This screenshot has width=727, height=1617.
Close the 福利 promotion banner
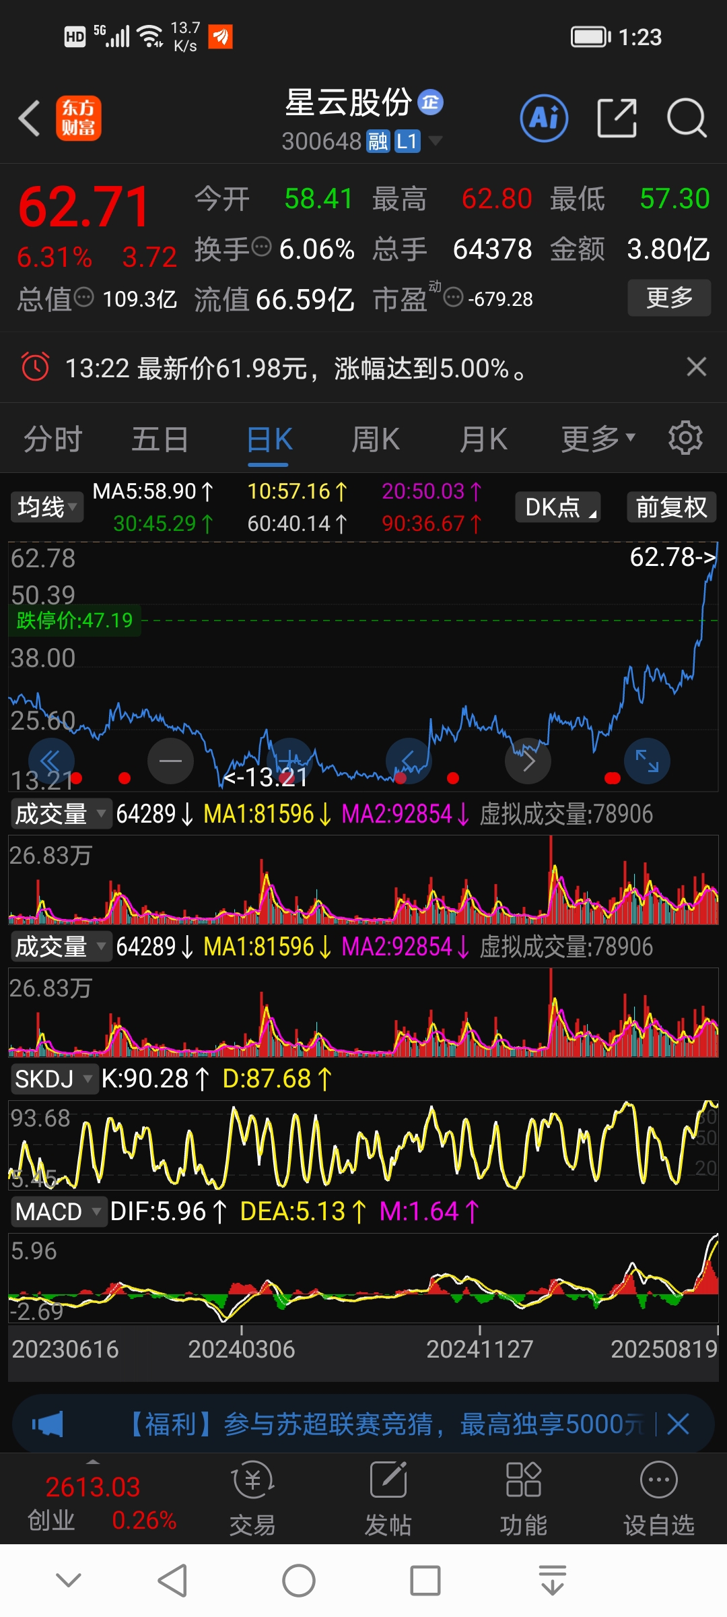[x=678, y=1424]
